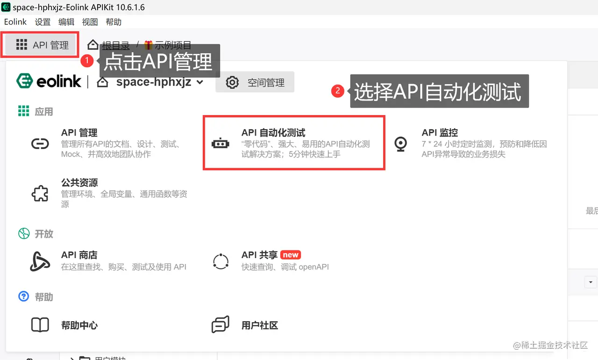The height and width of the screenshot is (360, 598).
Task: Click the 帮助 section question icon
Action: click(x=23, y=296)
